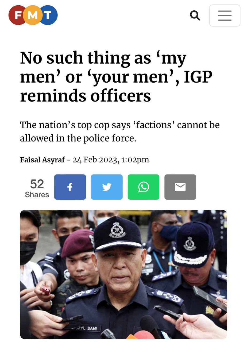Share article via WhatsApp icon
247x342 pixels.
(x=144, y=187)
